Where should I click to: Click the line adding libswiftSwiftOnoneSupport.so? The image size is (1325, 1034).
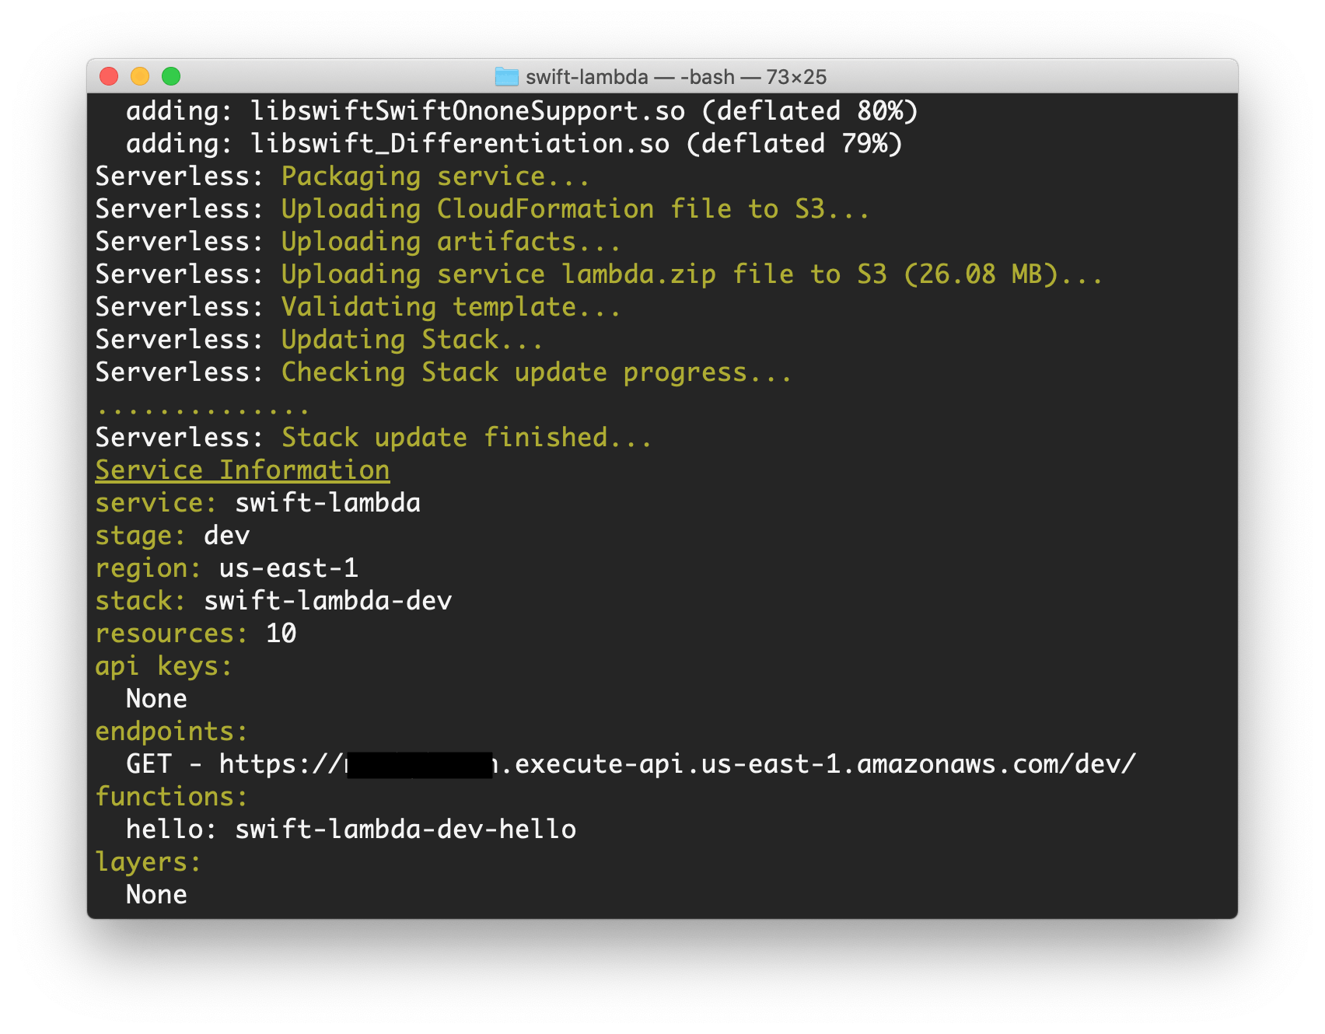522,111
